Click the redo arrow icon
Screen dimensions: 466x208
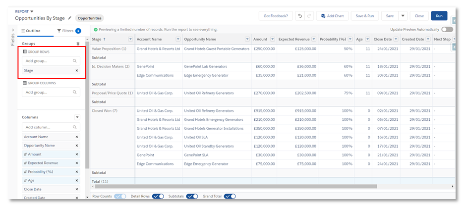309,16
